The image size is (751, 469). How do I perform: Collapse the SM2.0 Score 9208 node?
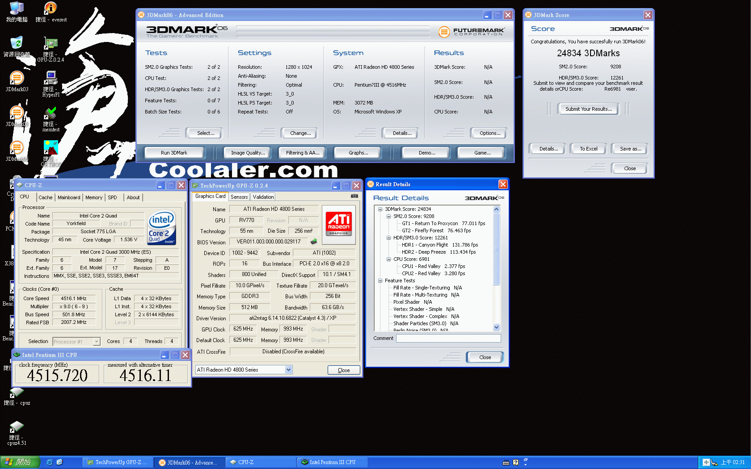pos(388,216)
